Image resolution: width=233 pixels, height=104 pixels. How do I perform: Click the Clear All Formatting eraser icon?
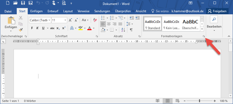(x=95, y=20)
